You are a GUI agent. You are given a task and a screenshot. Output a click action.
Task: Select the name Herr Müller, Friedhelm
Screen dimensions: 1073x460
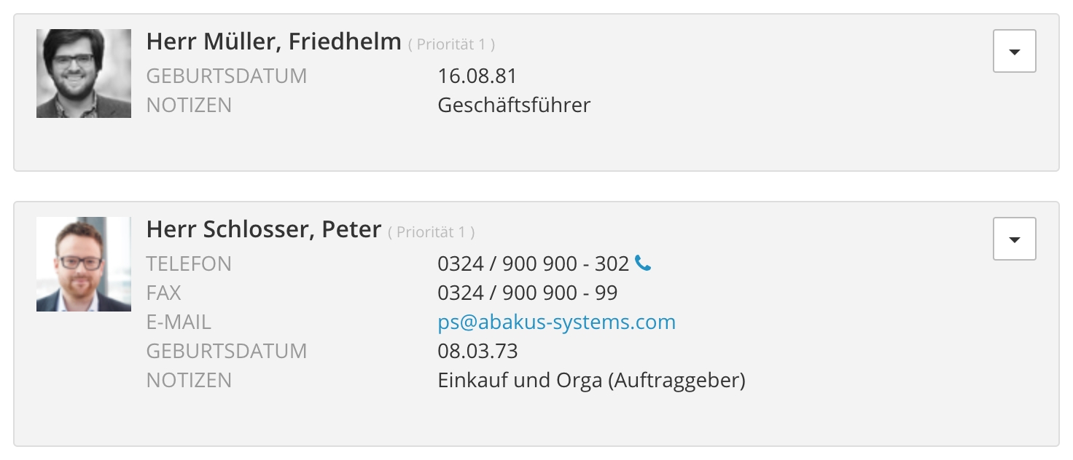[x=273, y=41]
